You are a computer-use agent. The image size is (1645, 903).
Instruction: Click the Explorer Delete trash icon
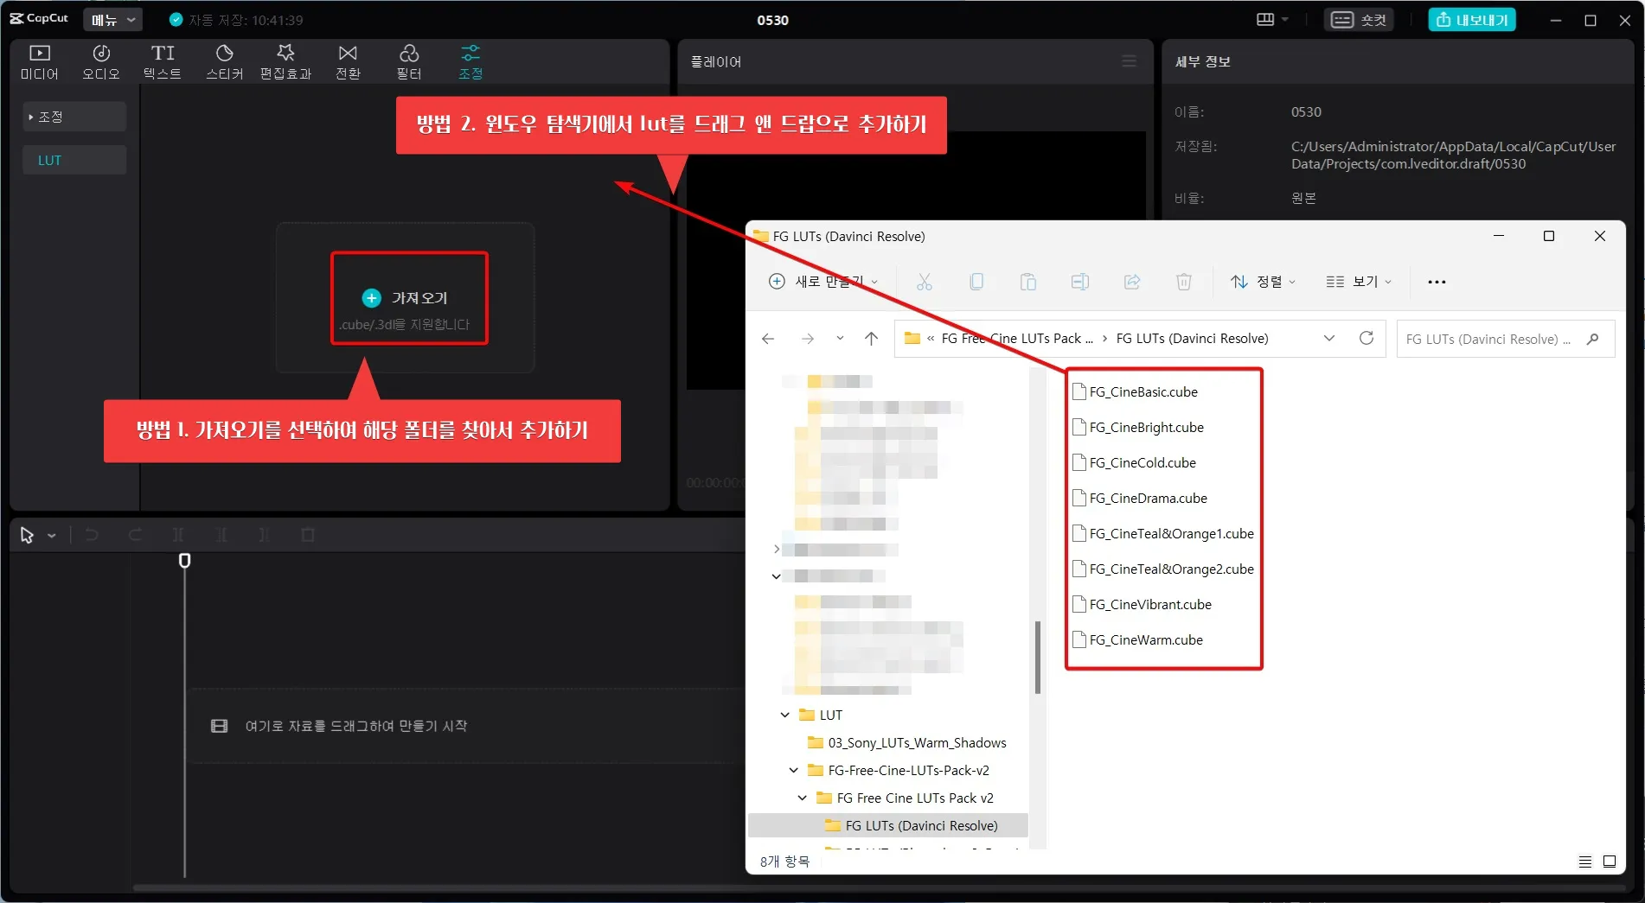pyautogui.click(x=1184, y=282)
